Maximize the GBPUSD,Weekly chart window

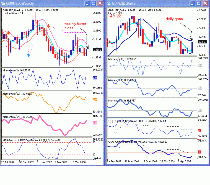click(x=94, y=3)
